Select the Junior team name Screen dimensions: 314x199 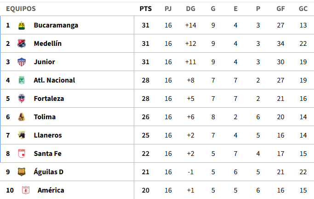tap(44, 62)
